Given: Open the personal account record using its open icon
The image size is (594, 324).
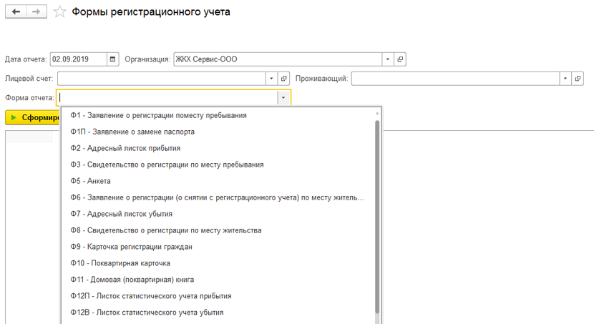Looking at the screenshot, I should [x=283, y=79].
